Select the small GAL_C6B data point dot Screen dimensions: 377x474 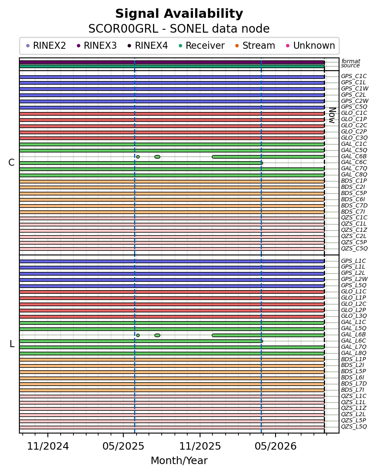[138, 157]
